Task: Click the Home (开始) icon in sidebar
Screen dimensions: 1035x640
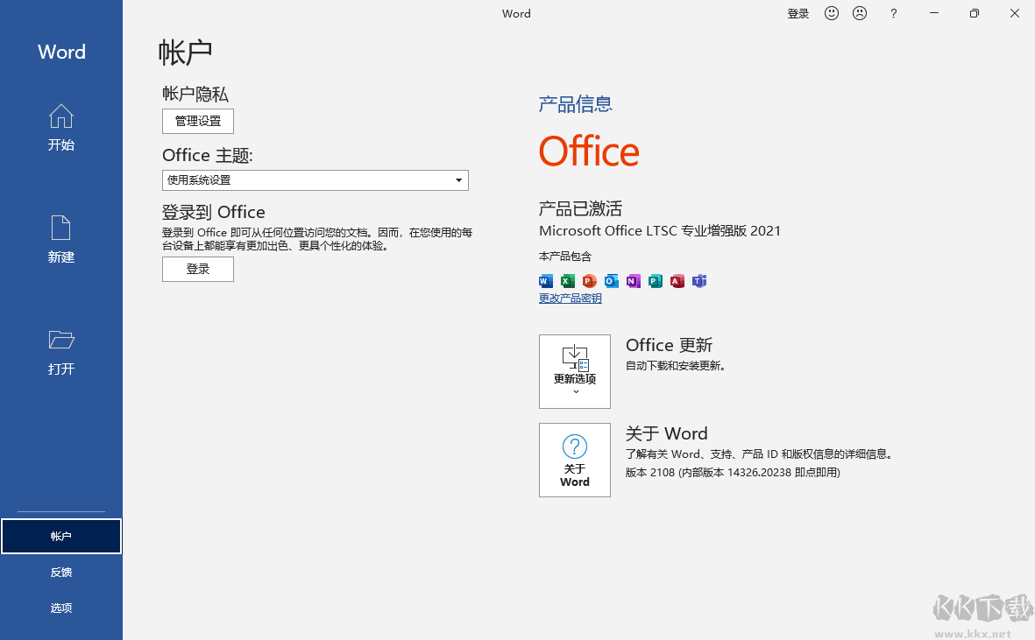Action: pos(61,116)
